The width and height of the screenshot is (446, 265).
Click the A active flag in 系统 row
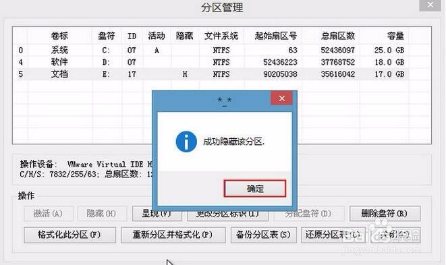[157, 51]
